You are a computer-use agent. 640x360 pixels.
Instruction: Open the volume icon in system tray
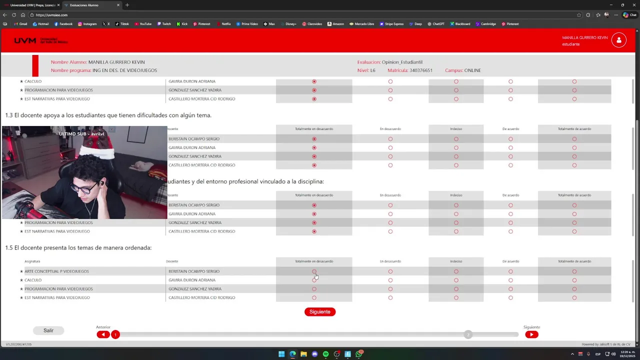coord(613,354)
